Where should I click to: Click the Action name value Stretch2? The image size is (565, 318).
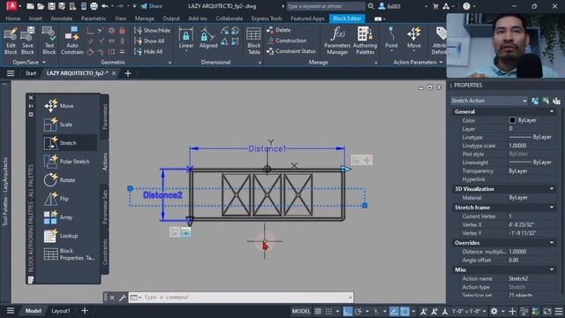(518, 279)
